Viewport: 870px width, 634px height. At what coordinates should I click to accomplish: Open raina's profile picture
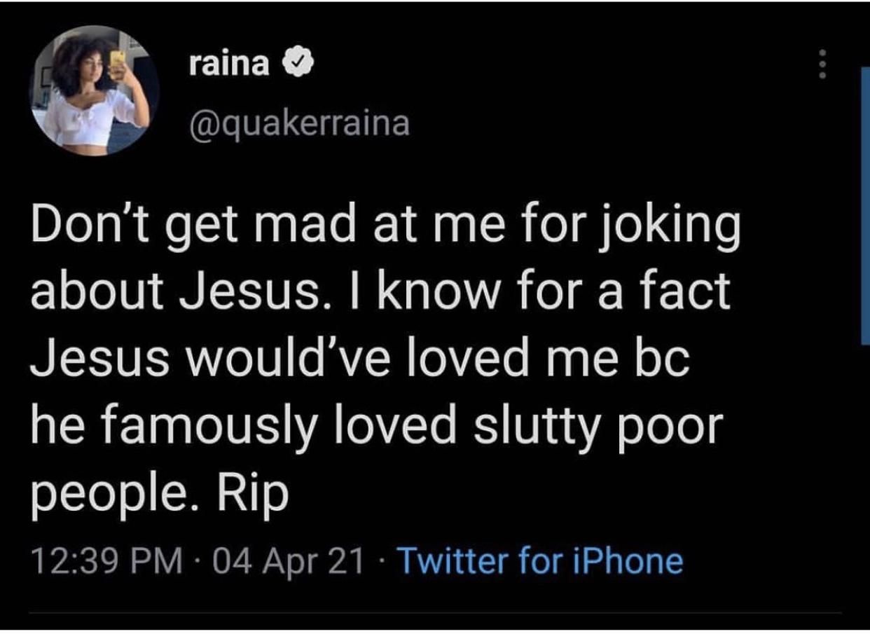pyautogui.click(x=93, y=91)
